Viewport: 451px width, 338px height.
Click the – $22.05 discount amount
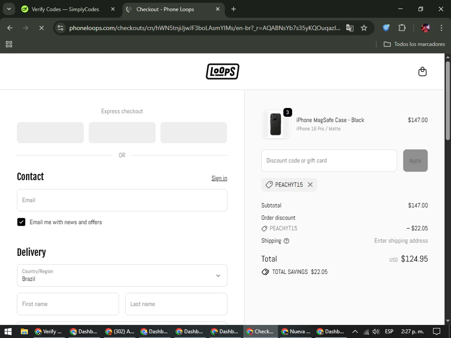point(417,228)
